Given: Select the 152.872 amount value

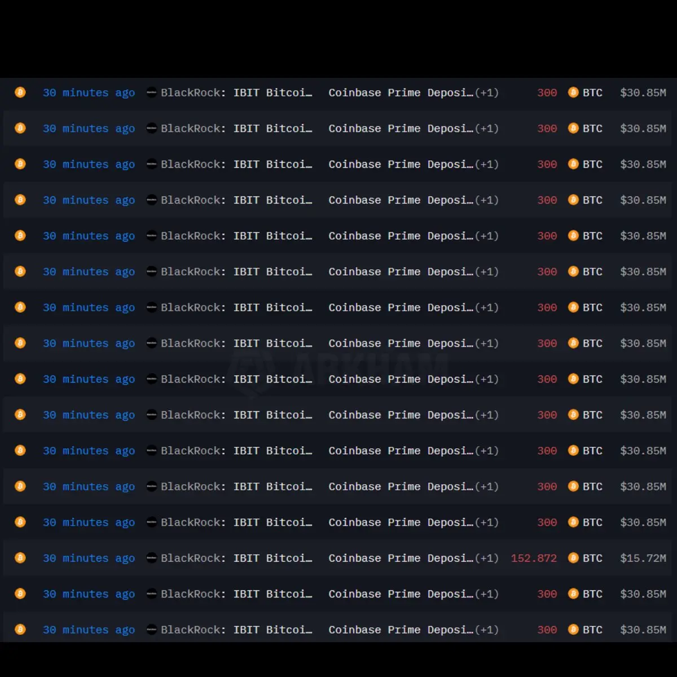Looking at the screenshot, I should [534, 558].
